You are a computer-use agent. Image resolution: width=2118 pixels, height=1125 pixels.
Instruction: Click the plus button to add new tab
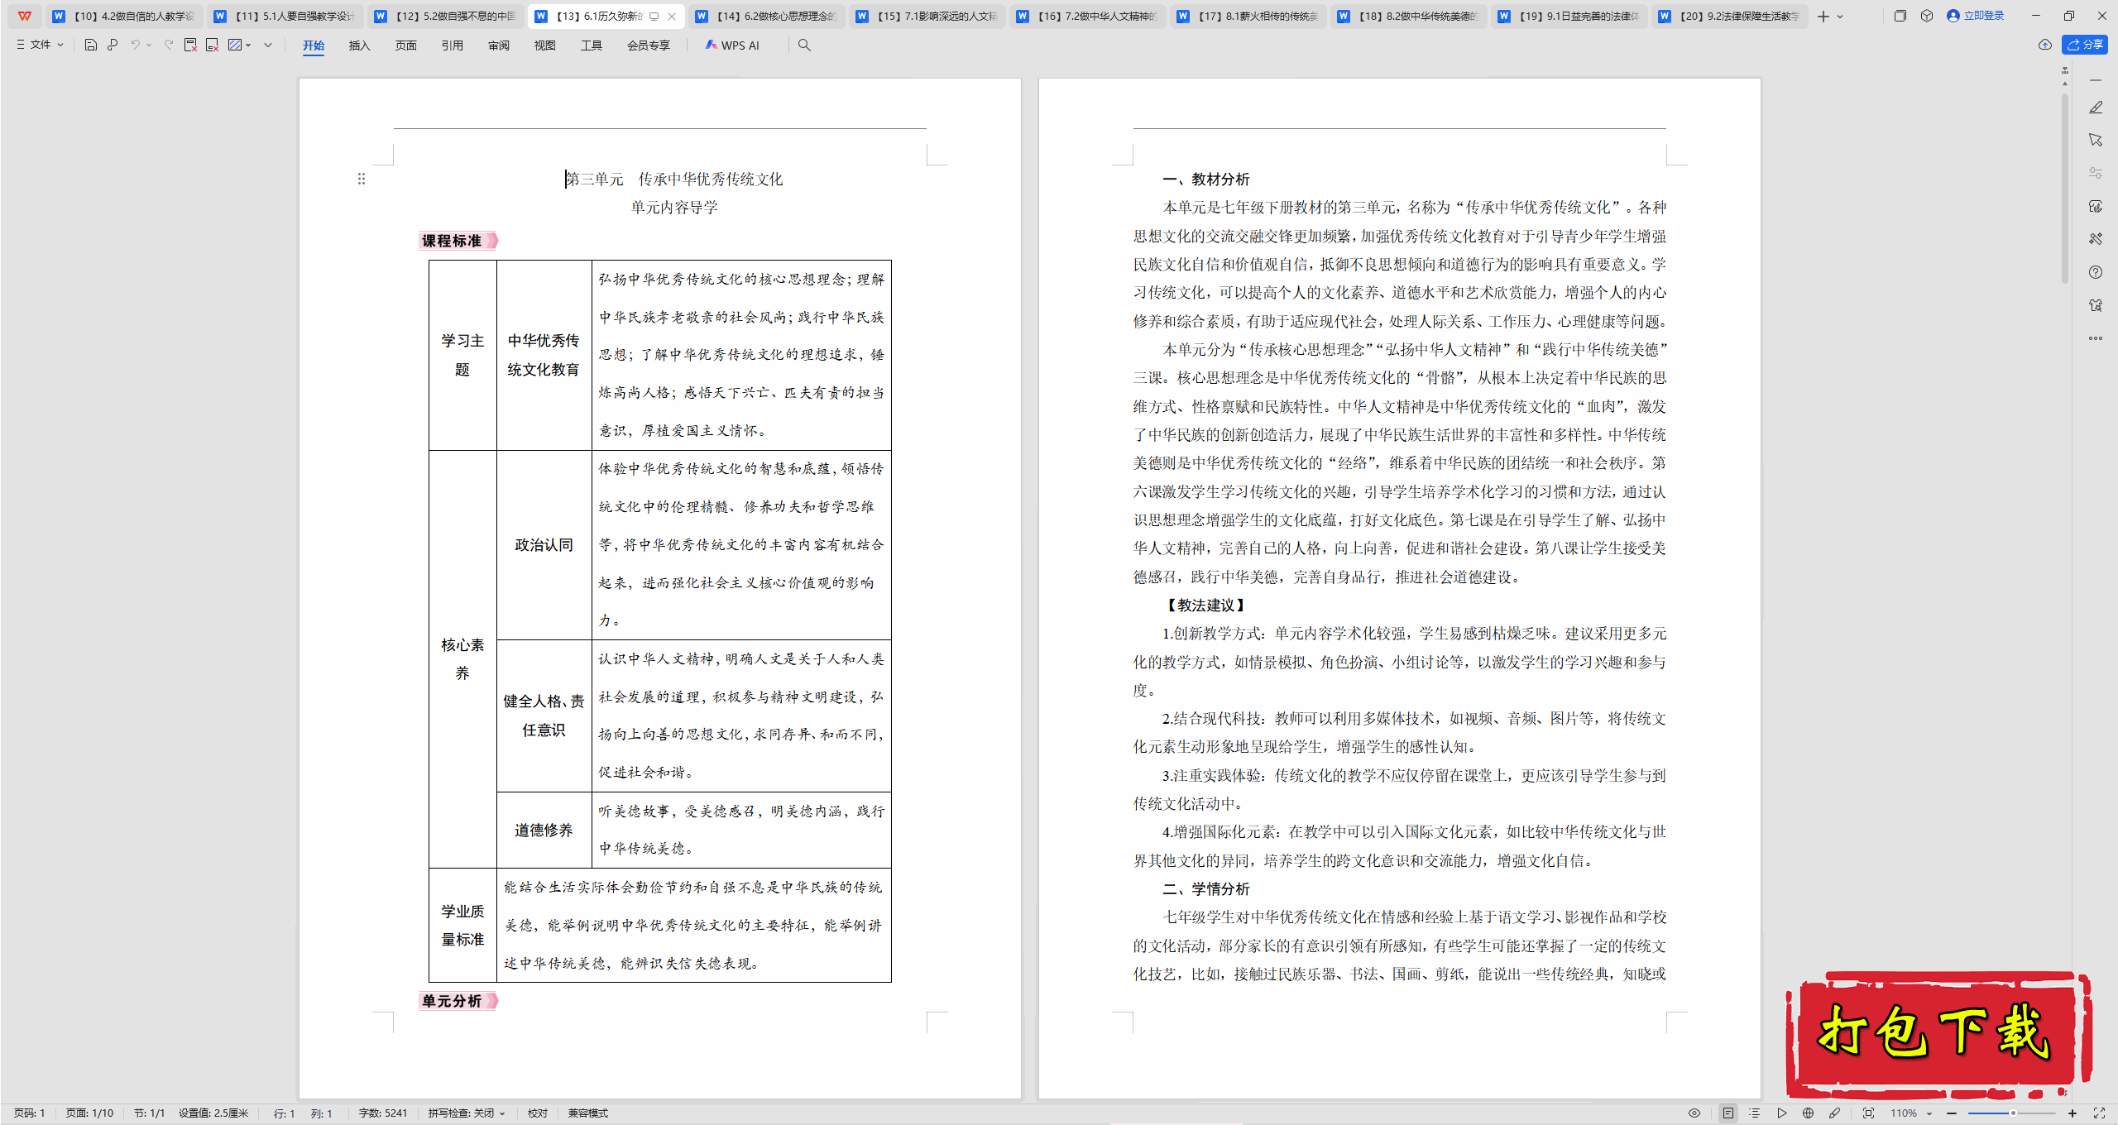pyautogui.click(x=1823, y=16)
